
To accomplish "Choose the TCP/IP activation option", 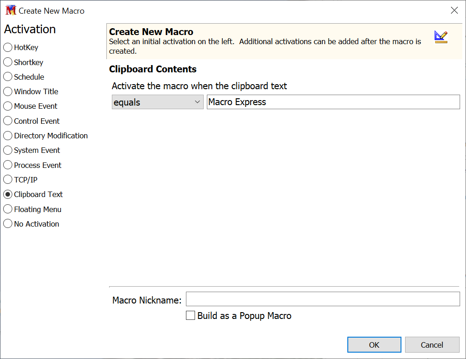I will [8, 180].
